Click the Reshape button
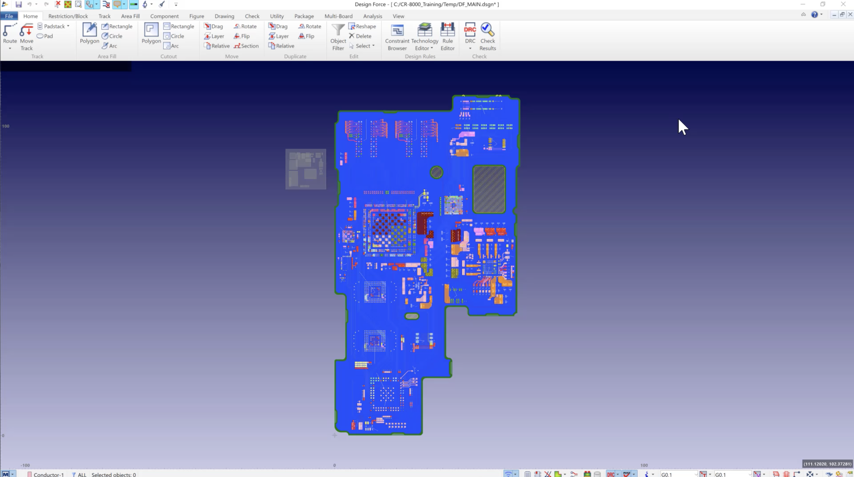The image size is (854, 477). point(362,26)
